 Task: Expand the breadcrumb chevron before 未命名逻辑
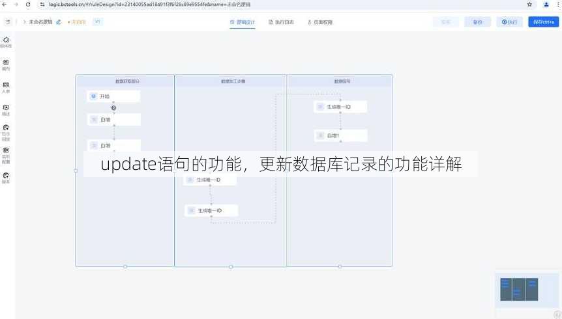click(24, 22)
